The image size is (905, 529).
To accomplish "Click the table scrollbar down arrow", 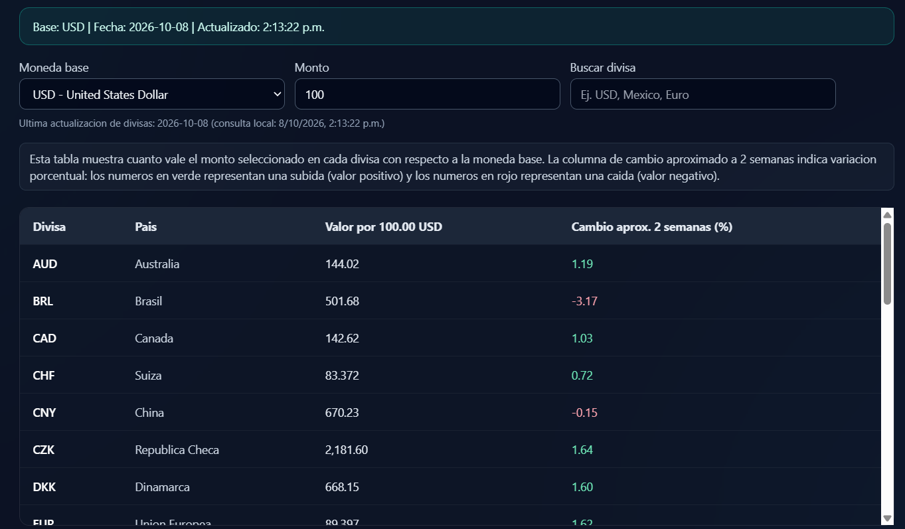I will tap(887, 518).
